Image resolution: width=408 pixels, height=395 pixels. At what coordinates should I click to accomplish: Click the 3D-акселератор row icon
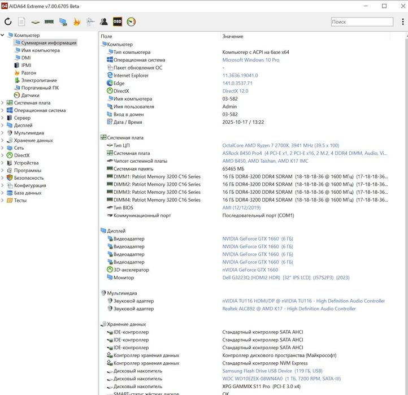point(110,270)
